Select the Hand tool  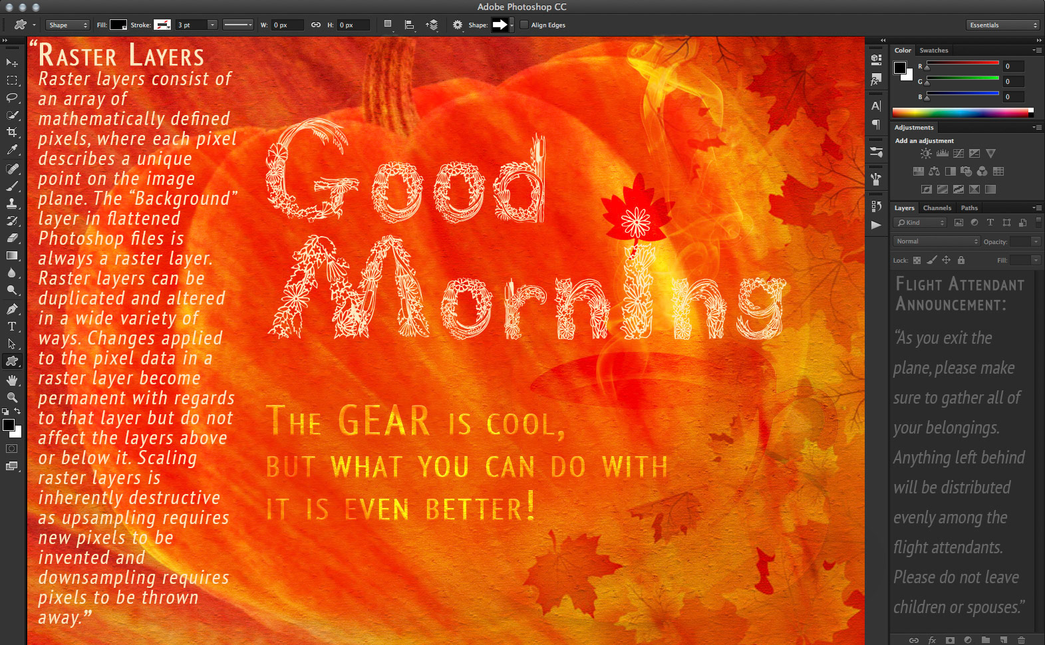[12, 380]
